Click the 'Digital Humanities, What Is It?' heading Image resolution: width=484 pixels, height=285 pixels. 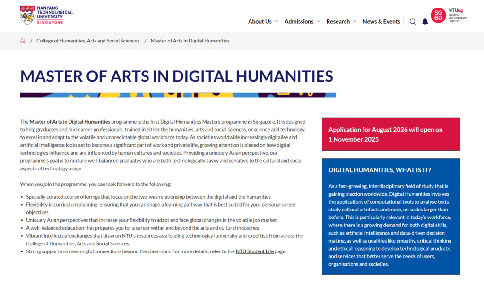click(380, 170)
